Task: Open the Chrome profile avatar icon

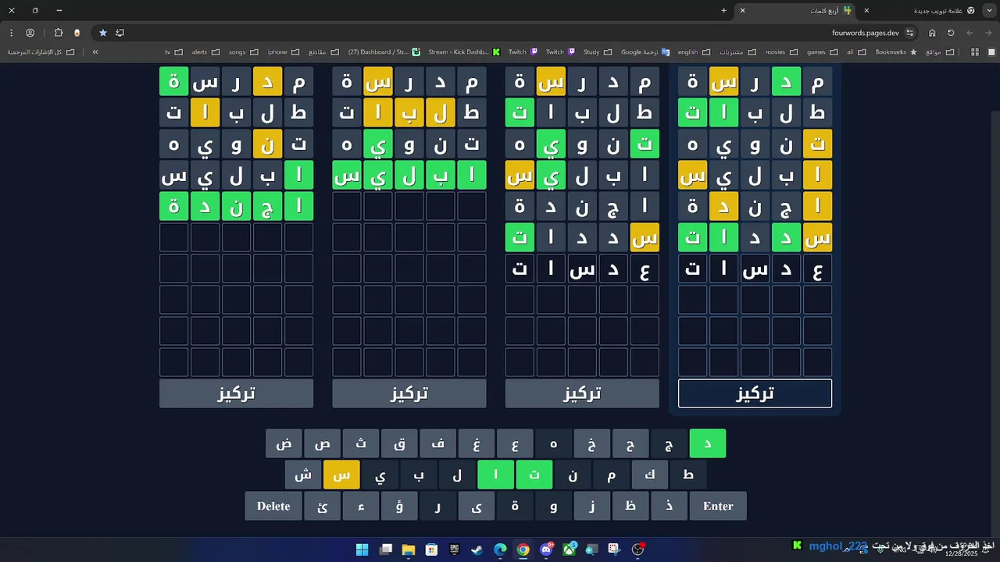Action: pos(30,33)
